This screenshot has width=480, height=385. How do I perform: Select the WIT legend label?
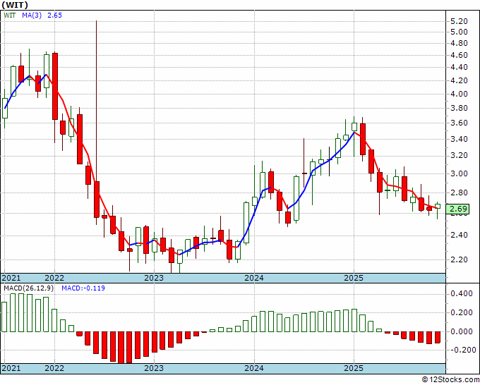tap(10, 15)
